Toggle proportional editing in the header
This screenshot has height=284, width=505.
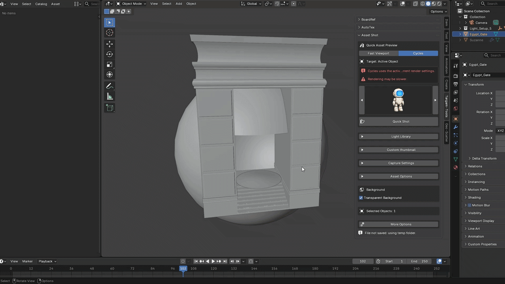pyautogui.click(x=294, y=4)
